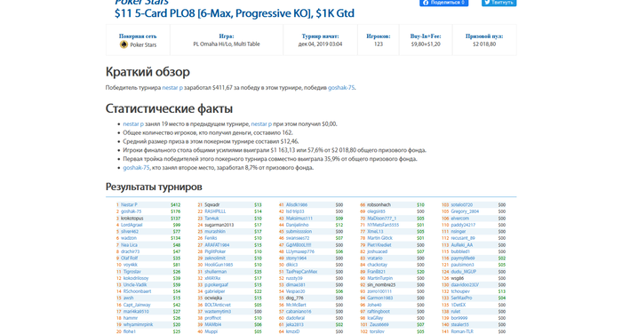Open Martin Glöck profile at rank 78
This screenshot has height=334, width=622.
[x=379, y=238]
